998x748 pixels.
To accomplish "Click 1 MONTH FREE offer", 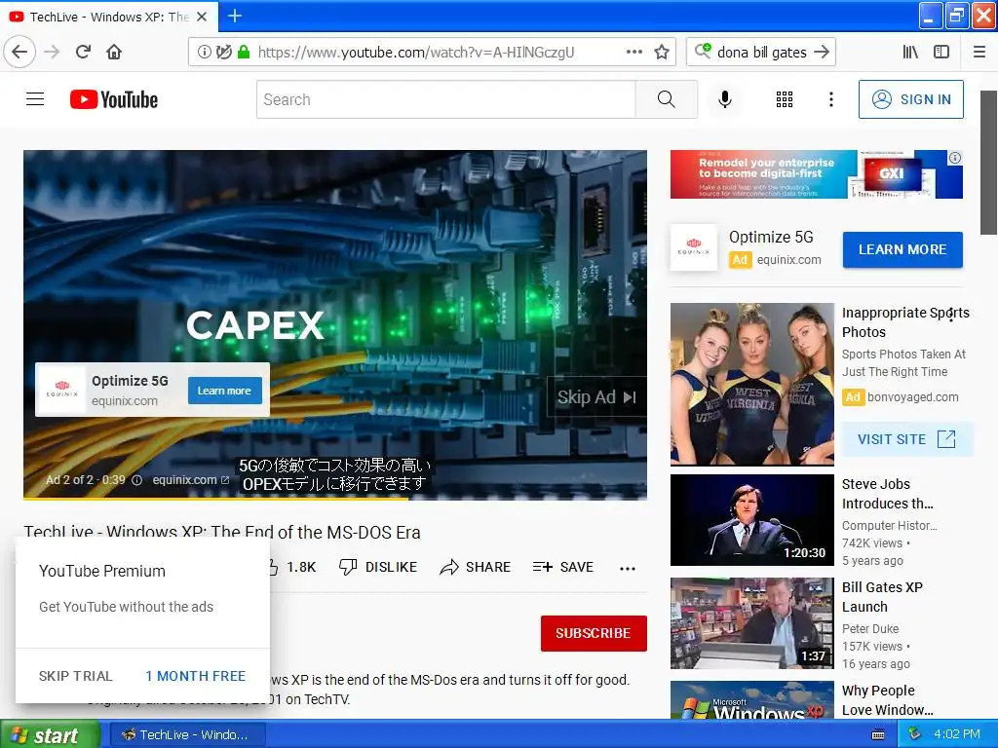I will point(195,676).
